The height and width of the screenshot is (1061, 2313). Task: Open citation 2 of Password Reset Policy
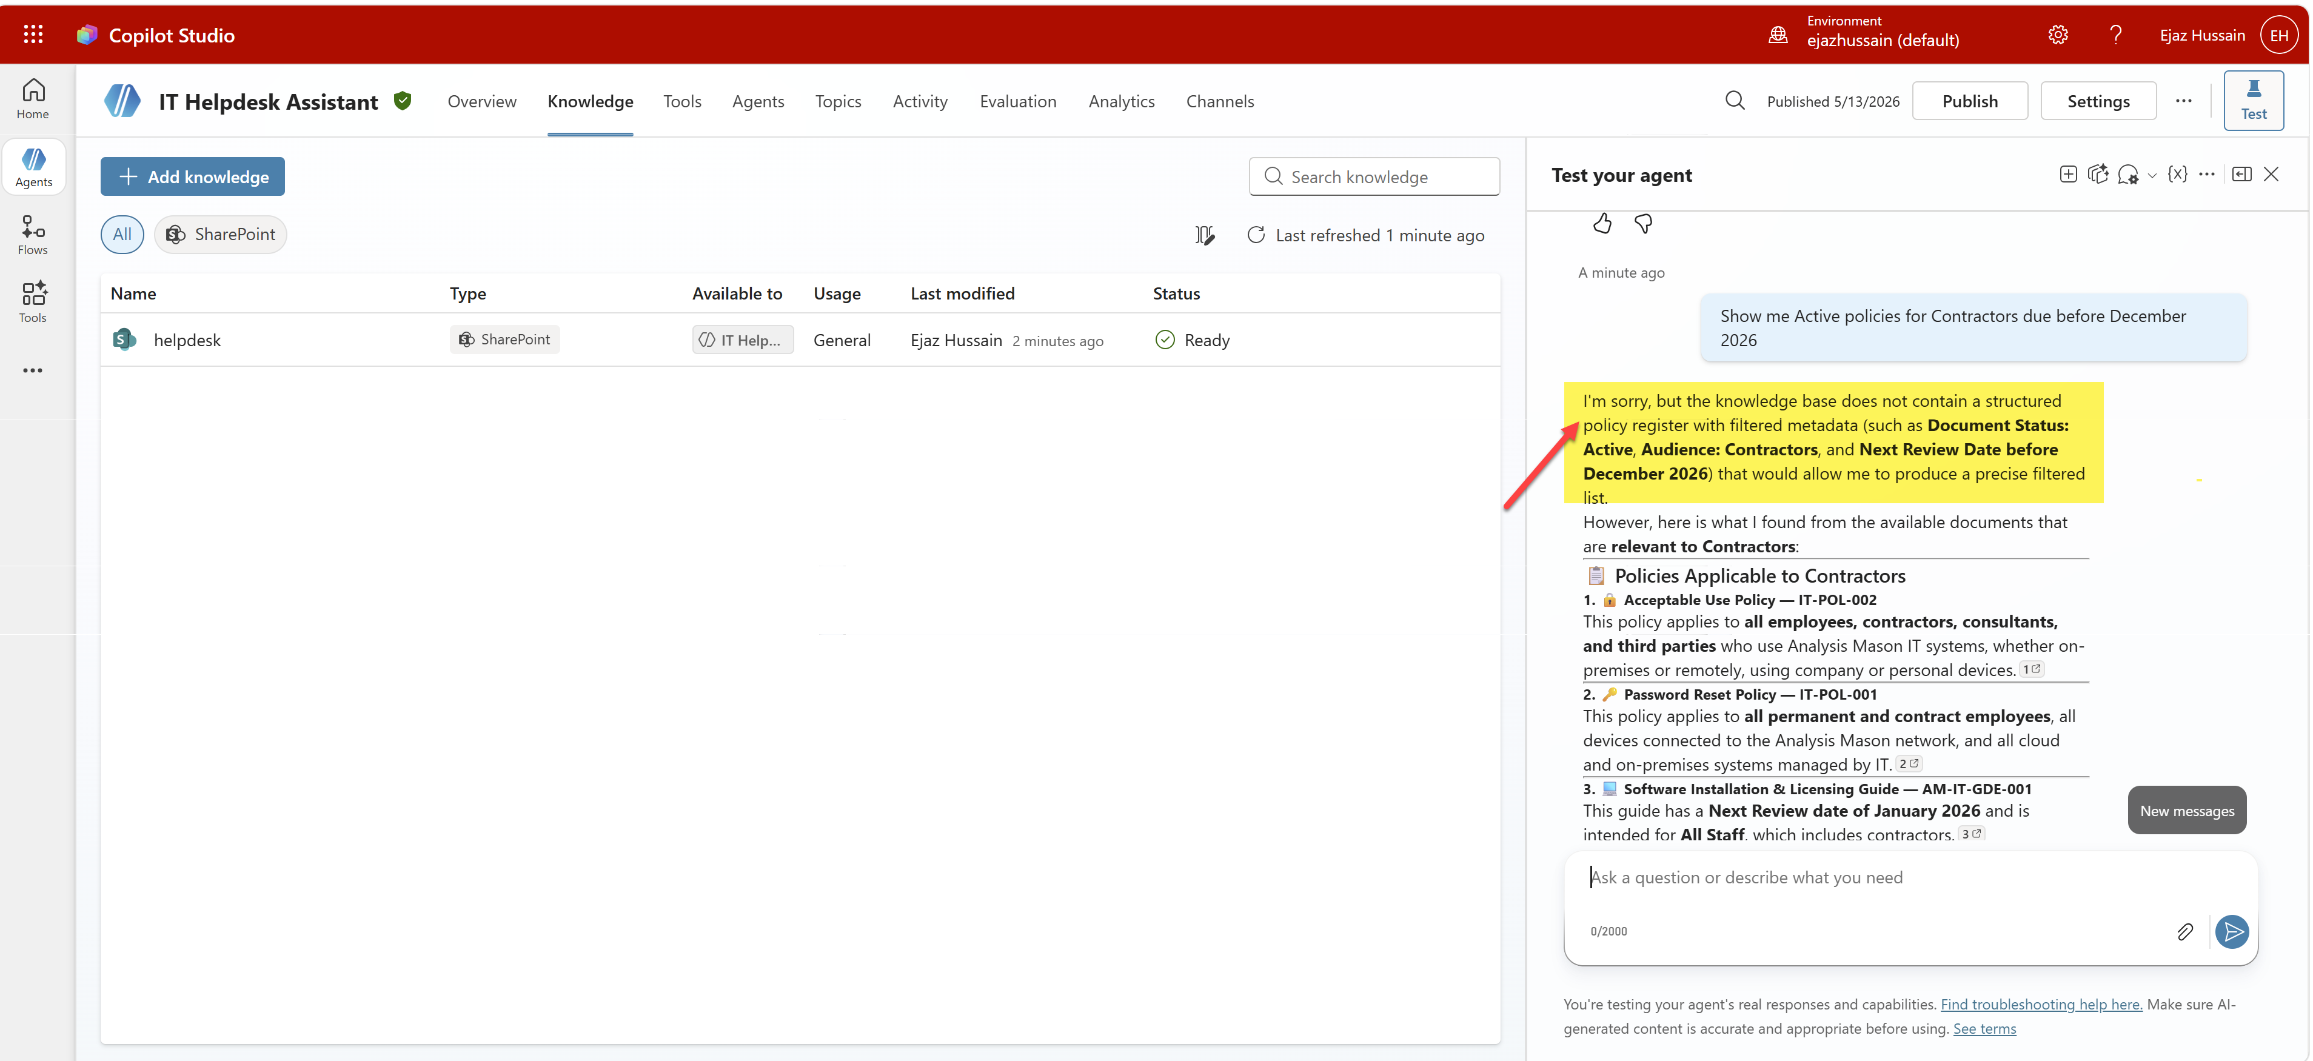click(1908, 764)
